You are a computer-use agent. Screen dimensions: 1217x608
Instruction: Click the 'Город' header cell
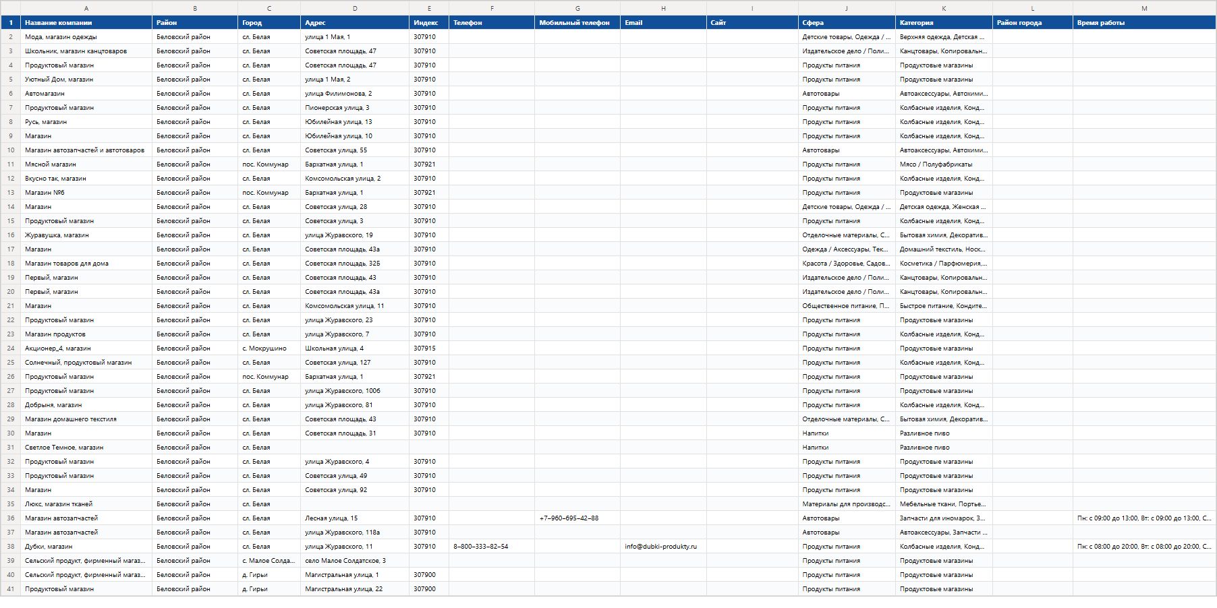(x=269, y=23)
